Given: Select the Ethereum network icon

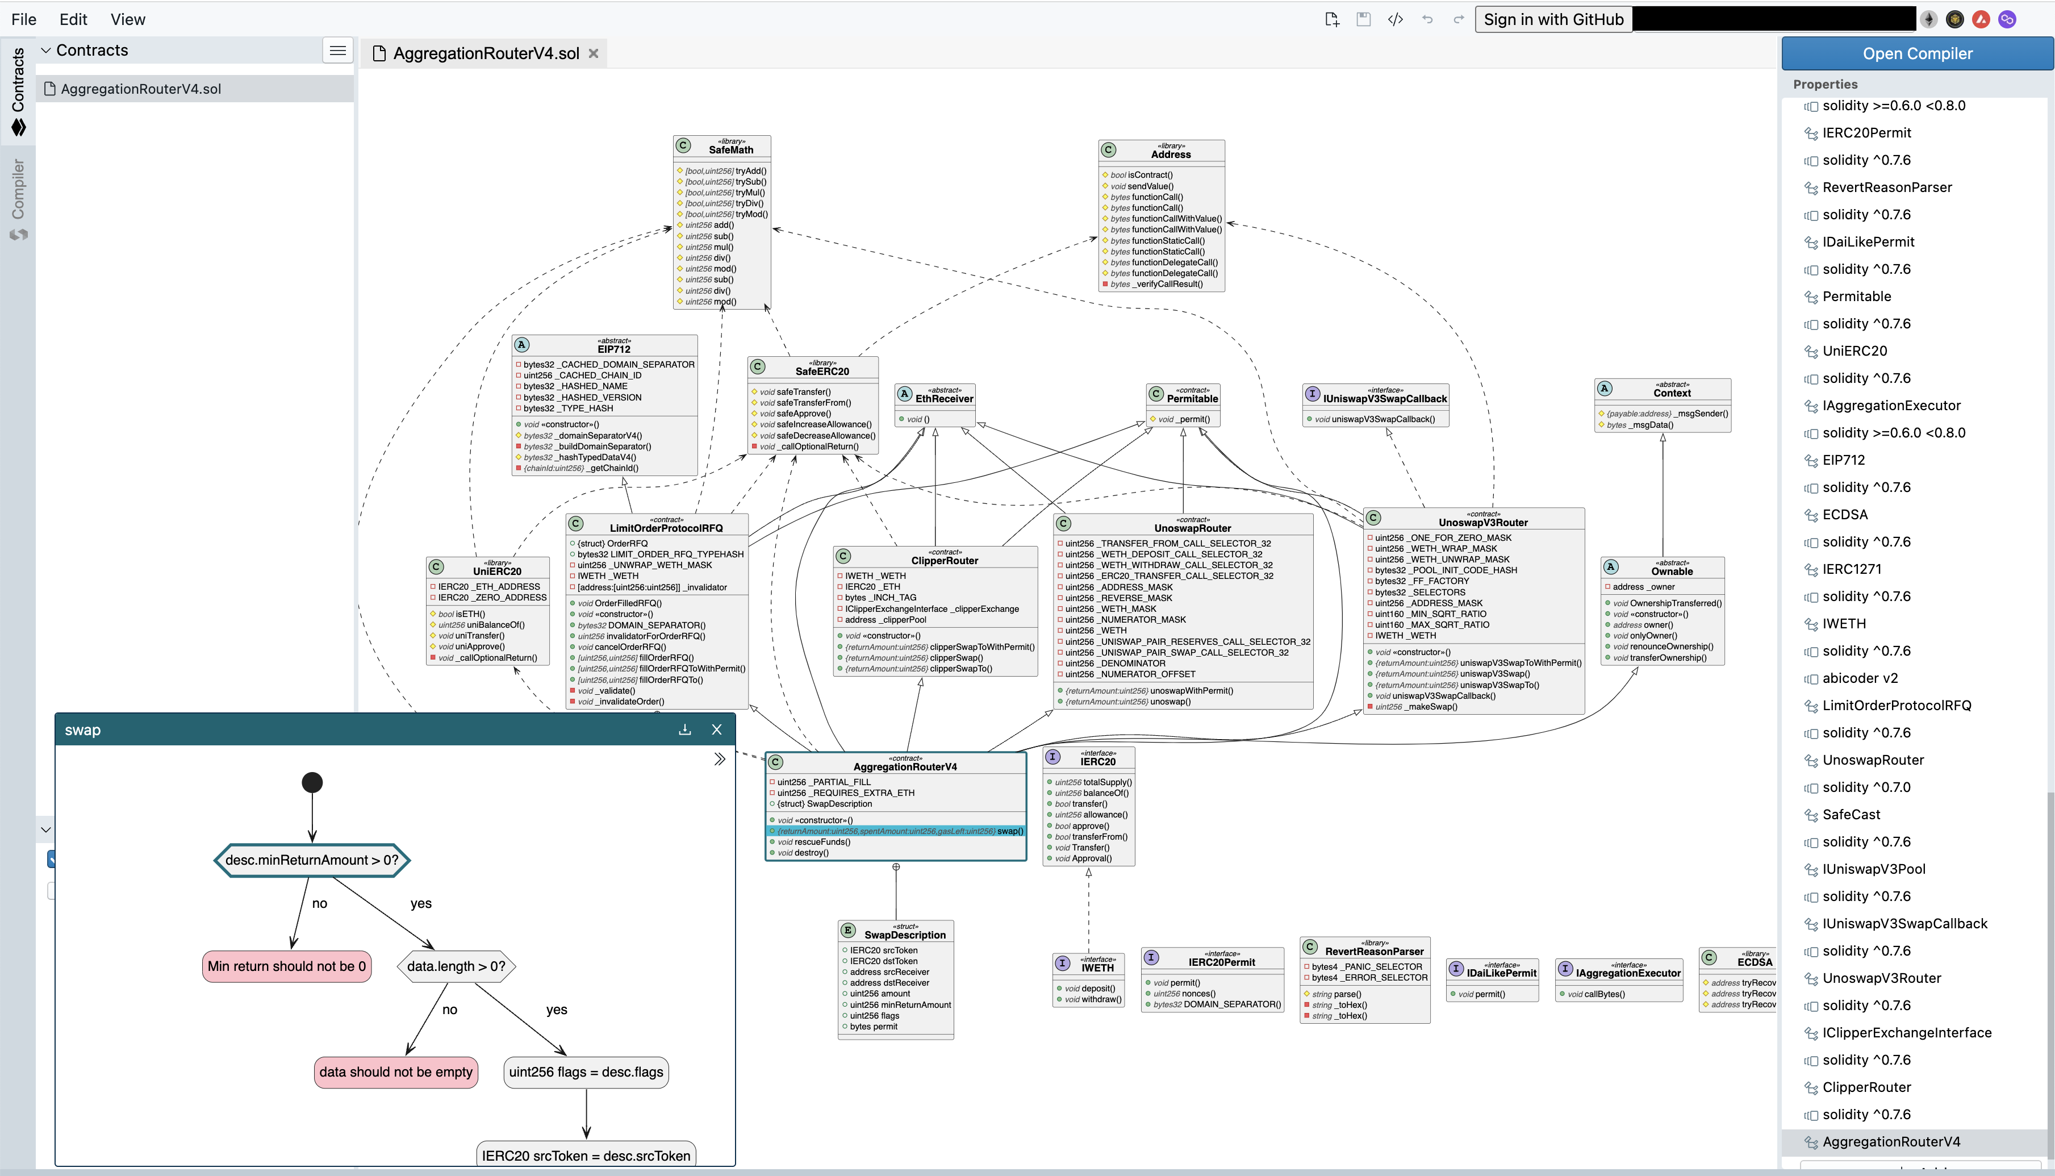Looking at the screenshot, I should [x=1929, y=19].
